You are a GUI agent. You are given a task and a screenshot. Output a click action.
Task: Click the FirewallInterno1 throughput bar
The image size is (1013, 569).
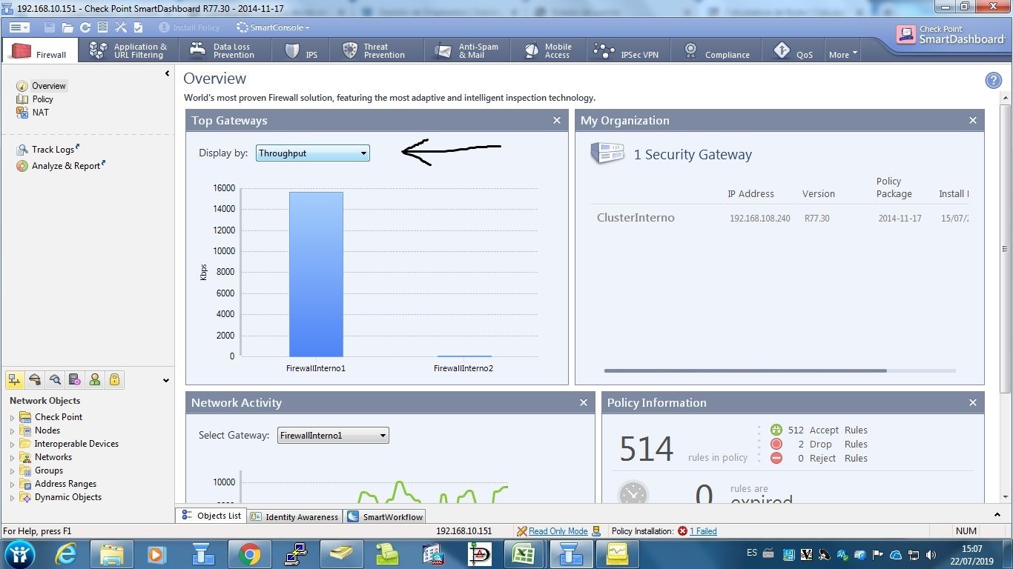(x=316, y=274)
